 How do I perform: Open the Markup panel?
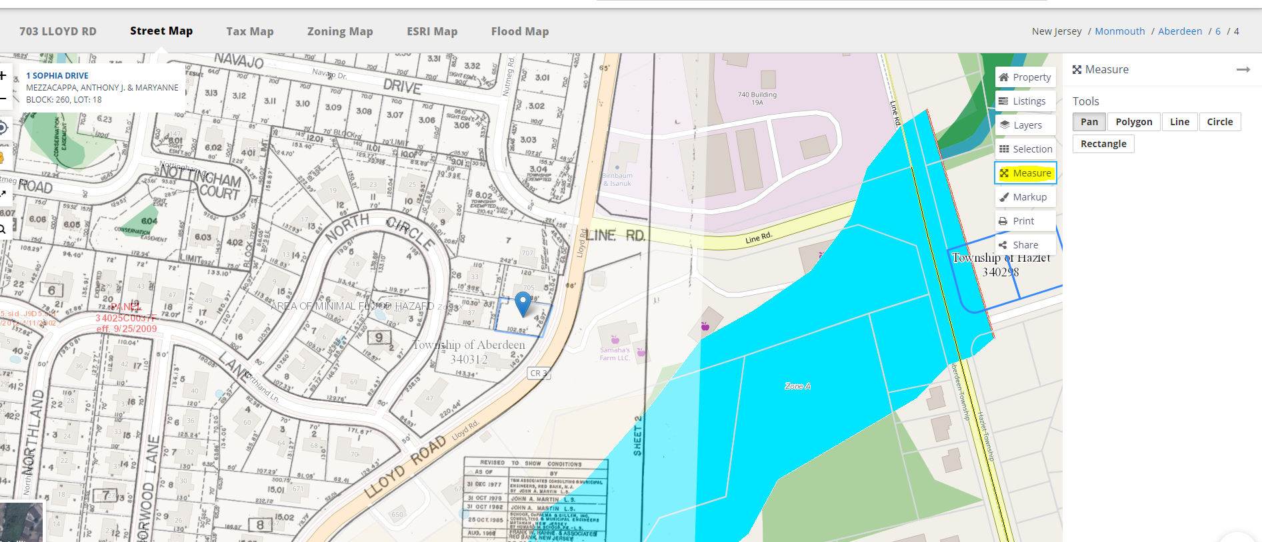(x=1025, y=197)
